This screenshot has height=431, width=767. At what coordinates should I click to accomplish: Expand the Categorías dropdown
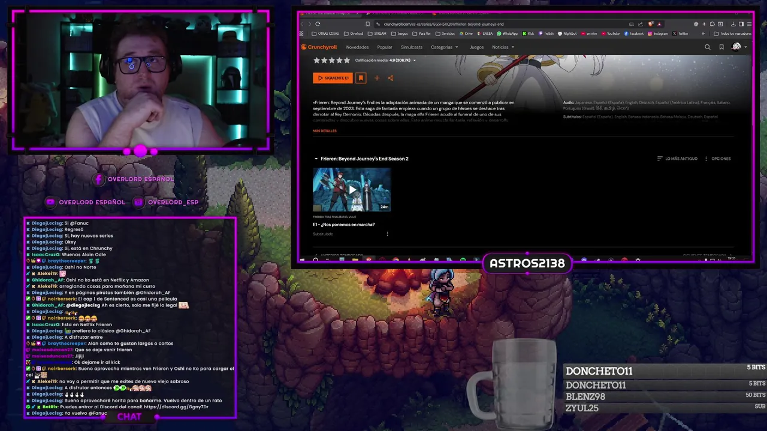445,47
